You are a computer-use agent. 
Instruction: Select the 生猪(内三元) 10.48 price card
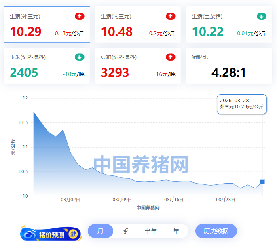point(138,25)
